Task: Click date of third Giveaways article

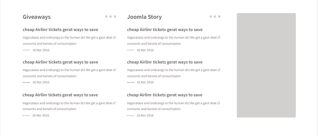Action: 40,115
